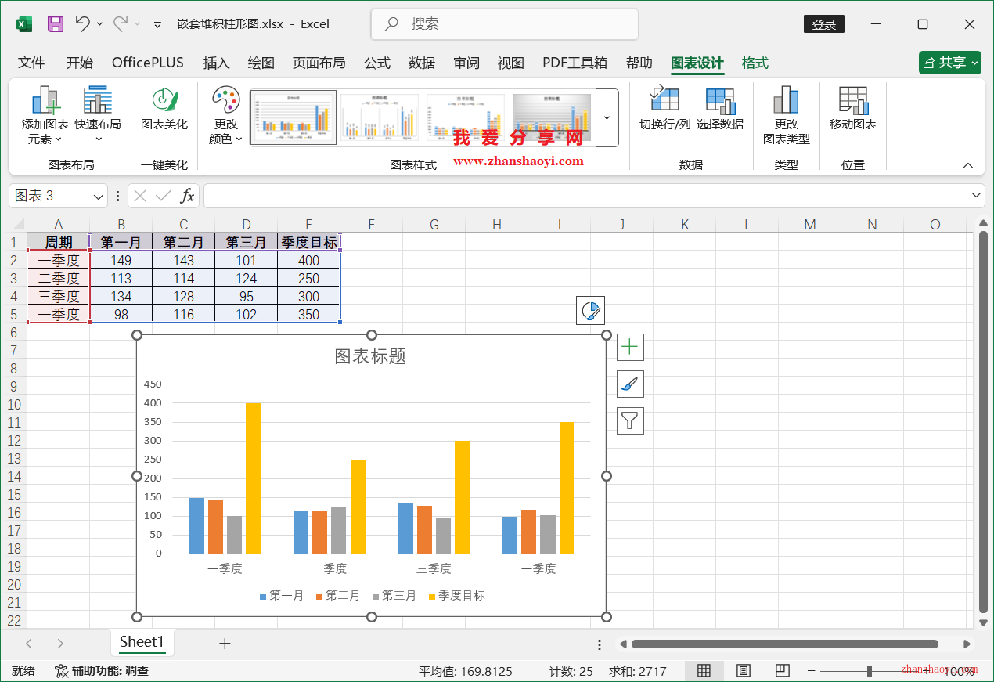Click inside the 搜索 search field

(x=504, y=24)
